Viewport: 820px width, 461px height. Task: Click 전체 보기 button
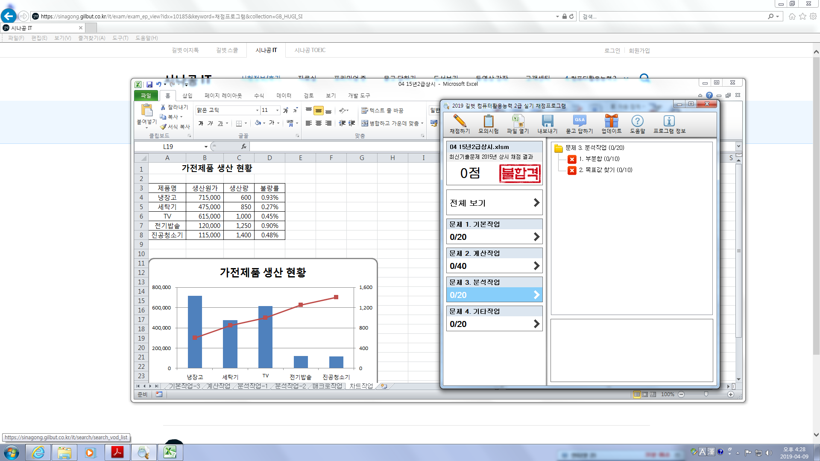click(494, 203)
